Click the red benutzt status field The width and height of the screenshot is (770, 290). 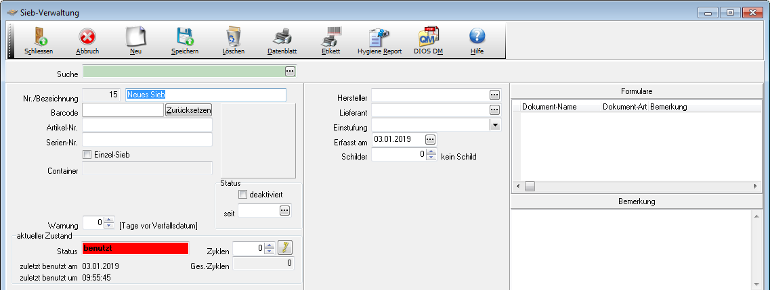tap(135, 248)
